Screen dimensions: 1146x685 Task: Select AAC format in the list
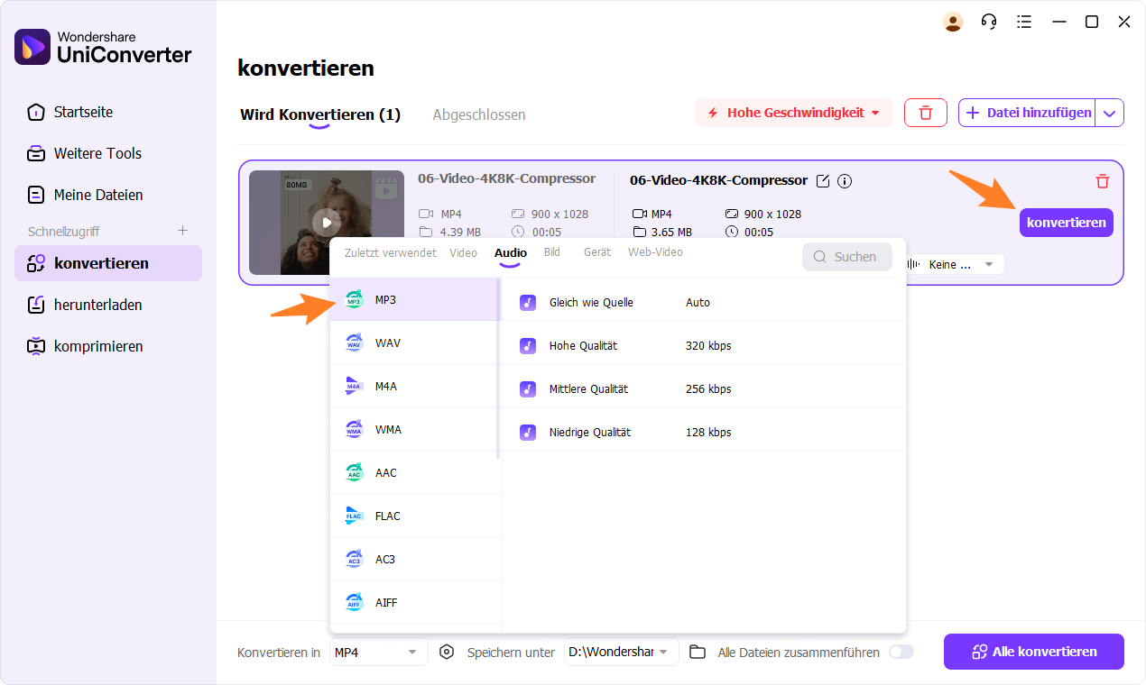pos(414,472)
